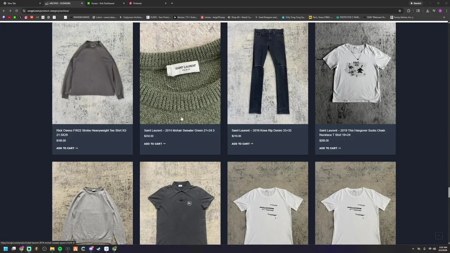The height and width of the screenshot is (253, 450).
Task: Click the Saint Laurent 2016 Knee Rip Denim title
Action: click(x=262, y=130)
